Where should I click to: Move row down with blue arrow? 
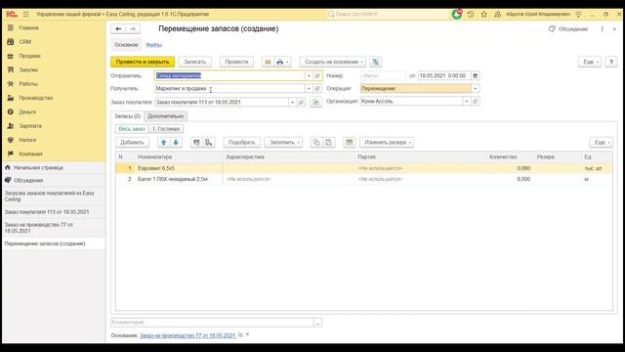tap(176, 143)
